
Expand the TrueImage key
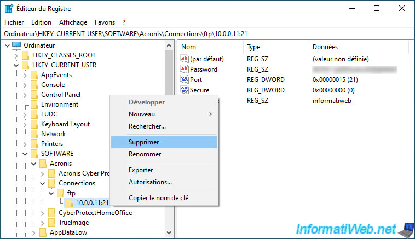[43, 223]
